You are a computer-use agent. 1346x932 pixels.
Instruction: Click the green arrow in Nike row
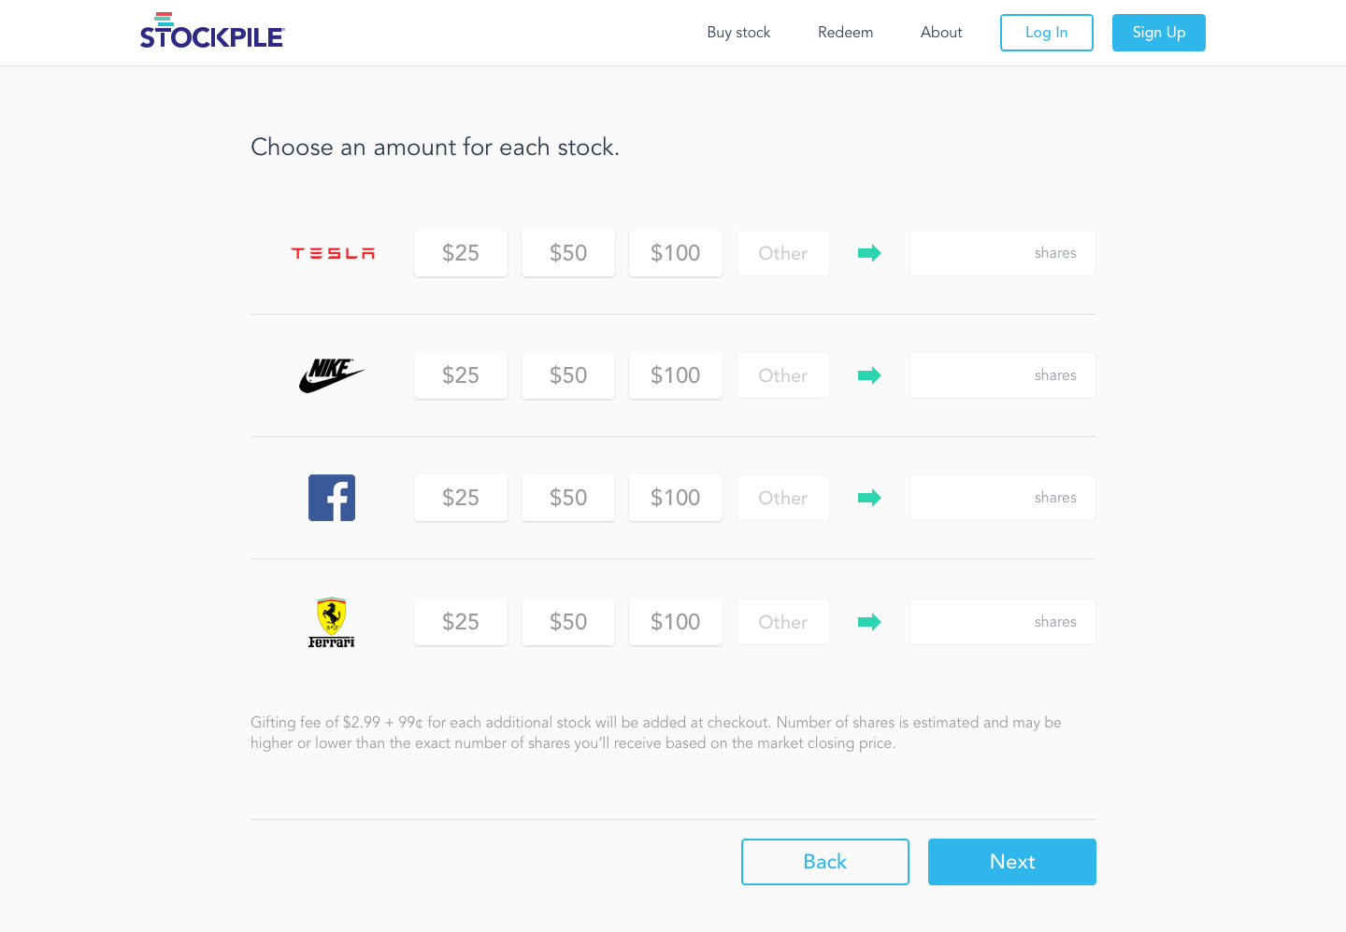[x=869, y=375]
